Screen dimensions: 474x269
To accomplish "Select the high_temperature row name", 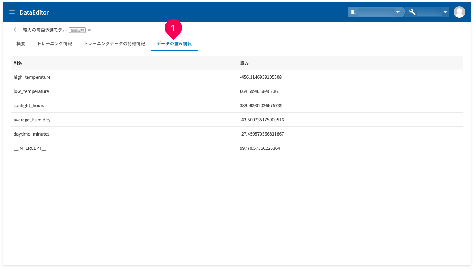I will click(32, 77).
